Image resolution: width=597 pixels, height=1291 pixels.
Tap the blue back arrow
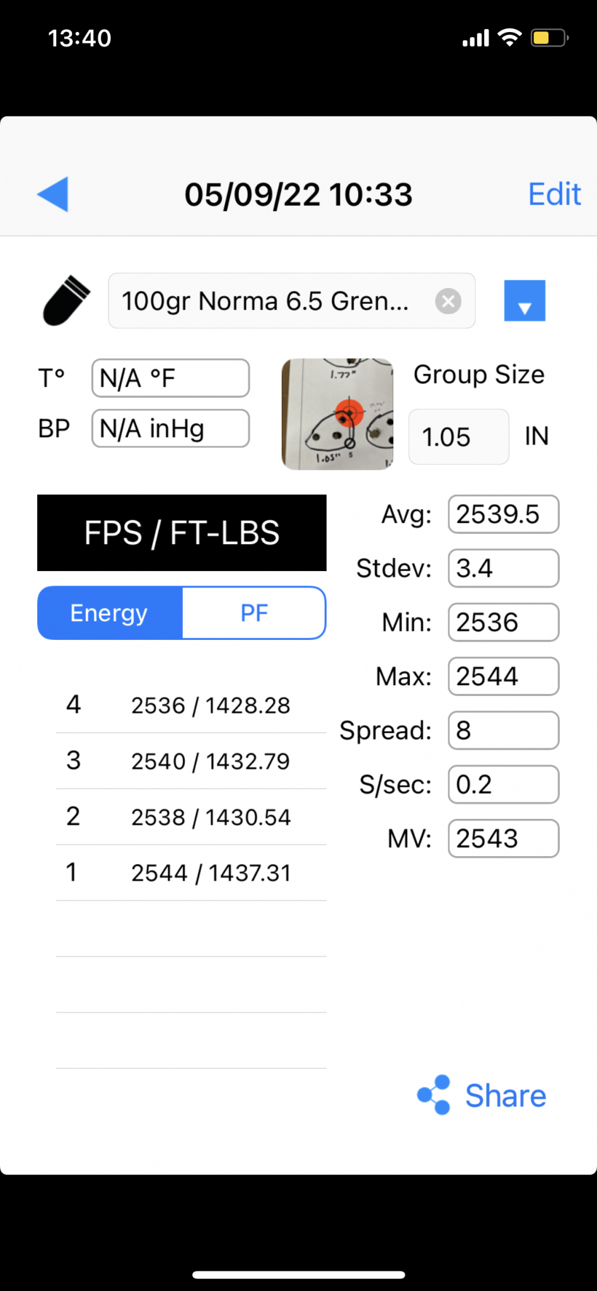pyautogui.click(x=53, y=194)
